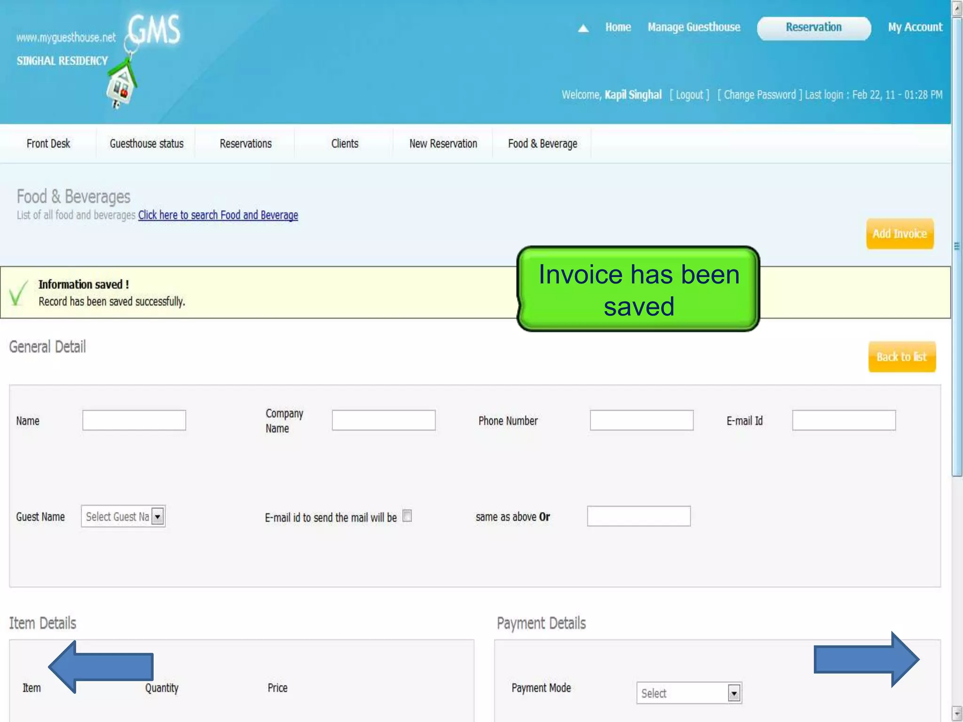This screenshot has height=722, width=963.
Task: Open the Payment Mode Select dropdown
Action: pyautogui.click(x=689, y=693)
